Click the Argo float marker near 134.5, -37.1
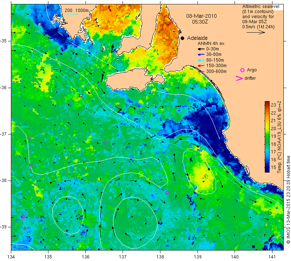 pyautogui.click(x=29, y=138)
